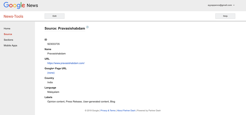Image resolution: width=246 pixels, height=115 pixels.
Task: Open the About Partner Dash footer link
Action: tap(126, 111)
